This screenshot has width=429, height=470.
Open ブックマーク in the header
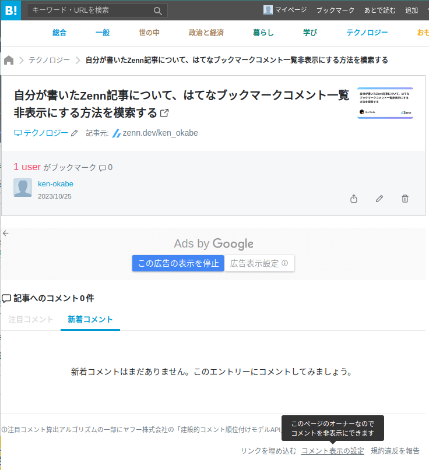[x=335, y=10]
